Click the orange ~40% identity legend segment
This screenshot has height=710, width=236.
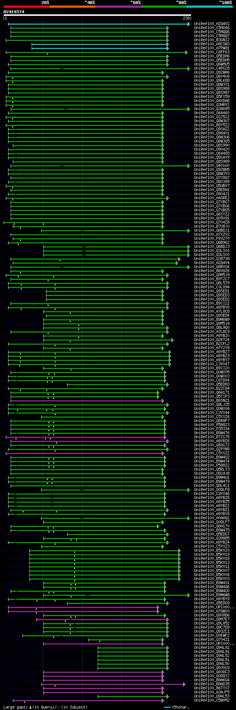pos(72,7)
